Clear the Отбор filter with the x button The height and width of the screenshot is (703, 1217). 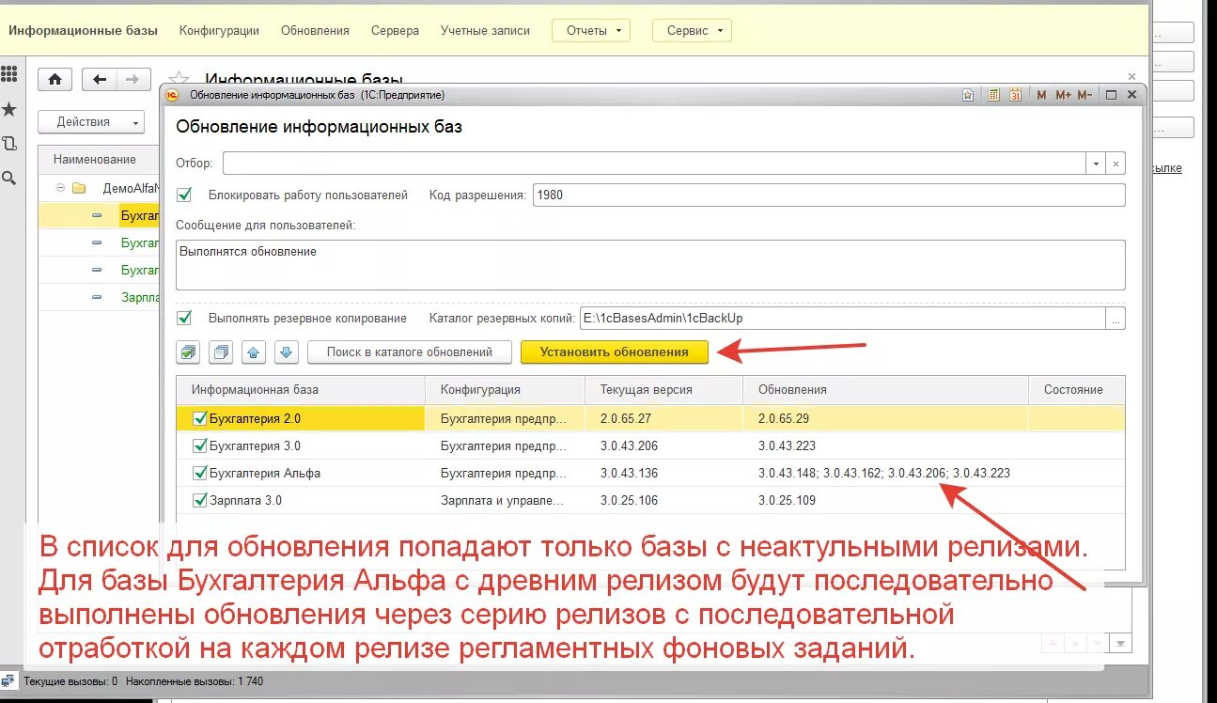[x=1116, y=164]
